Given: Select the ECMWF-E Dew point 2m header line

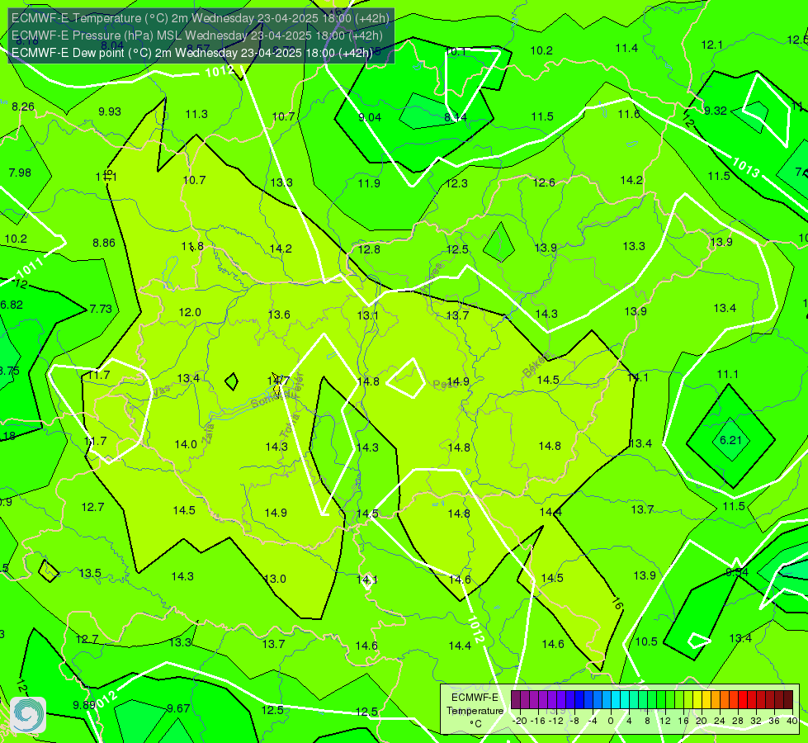Looking at the screenshot, I should [191, 53].
